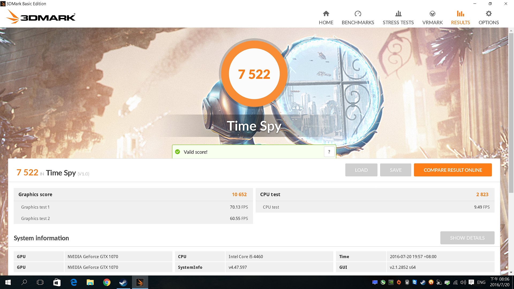514x289 pixels.
Task: Switch to Steam on the taskbar
Action: coord(123,282)
